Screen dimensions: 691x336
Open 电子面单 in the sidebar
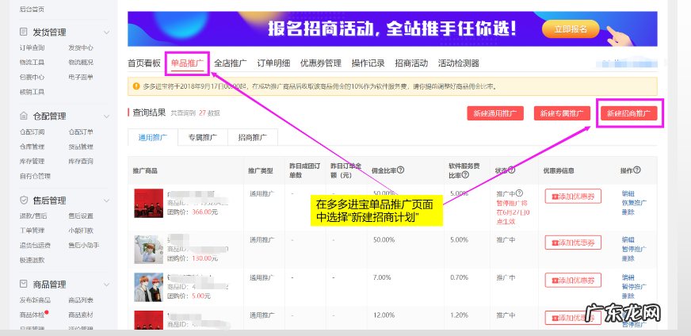[81, 77]
